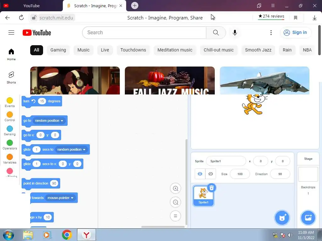Click the YouTube logo
The width and height of the screenshot is (322, 241).
(37, 33)
